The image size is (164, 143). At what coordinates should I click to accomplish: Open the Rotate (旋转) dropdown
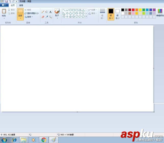click(29, 17)
